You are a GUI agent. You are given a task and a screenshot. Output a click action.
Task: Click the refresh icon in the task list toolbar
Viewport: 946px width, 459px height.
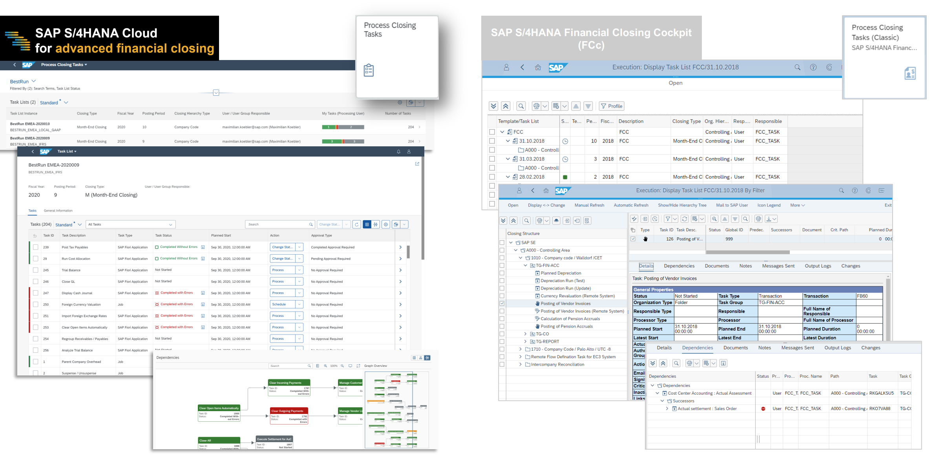[x=356, y=224]
